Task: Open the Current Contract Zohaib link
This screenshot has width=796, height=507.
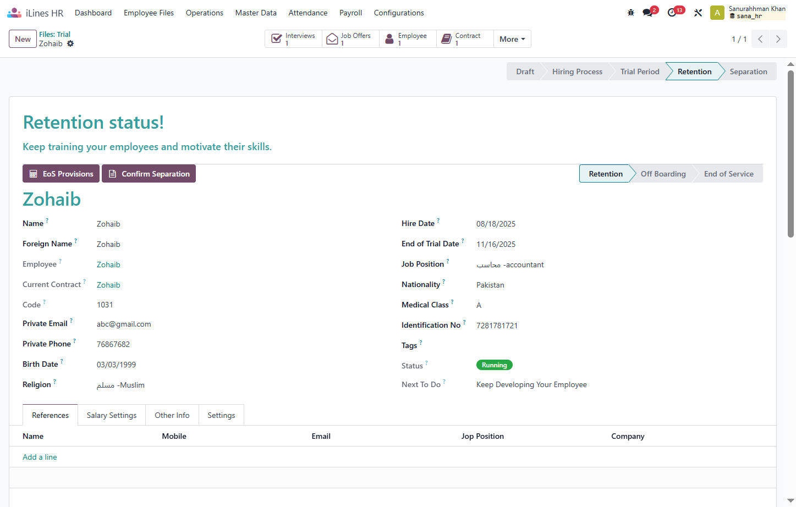Action: (108, 285)
